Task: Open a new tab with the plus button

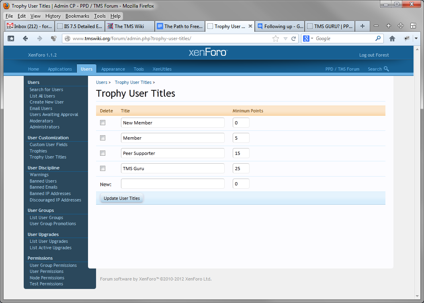Action: (x=363, y=26)
